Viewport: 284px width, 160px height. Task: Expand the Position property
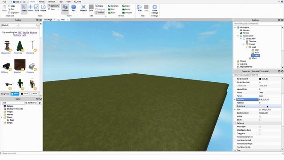point(235,100)
